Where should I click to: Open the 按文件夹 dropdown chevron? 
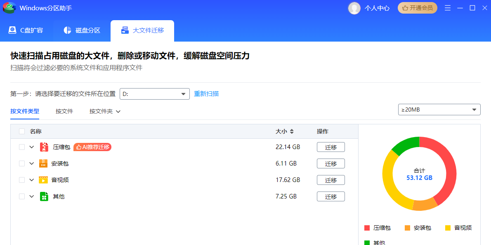(x=118, y=111)
